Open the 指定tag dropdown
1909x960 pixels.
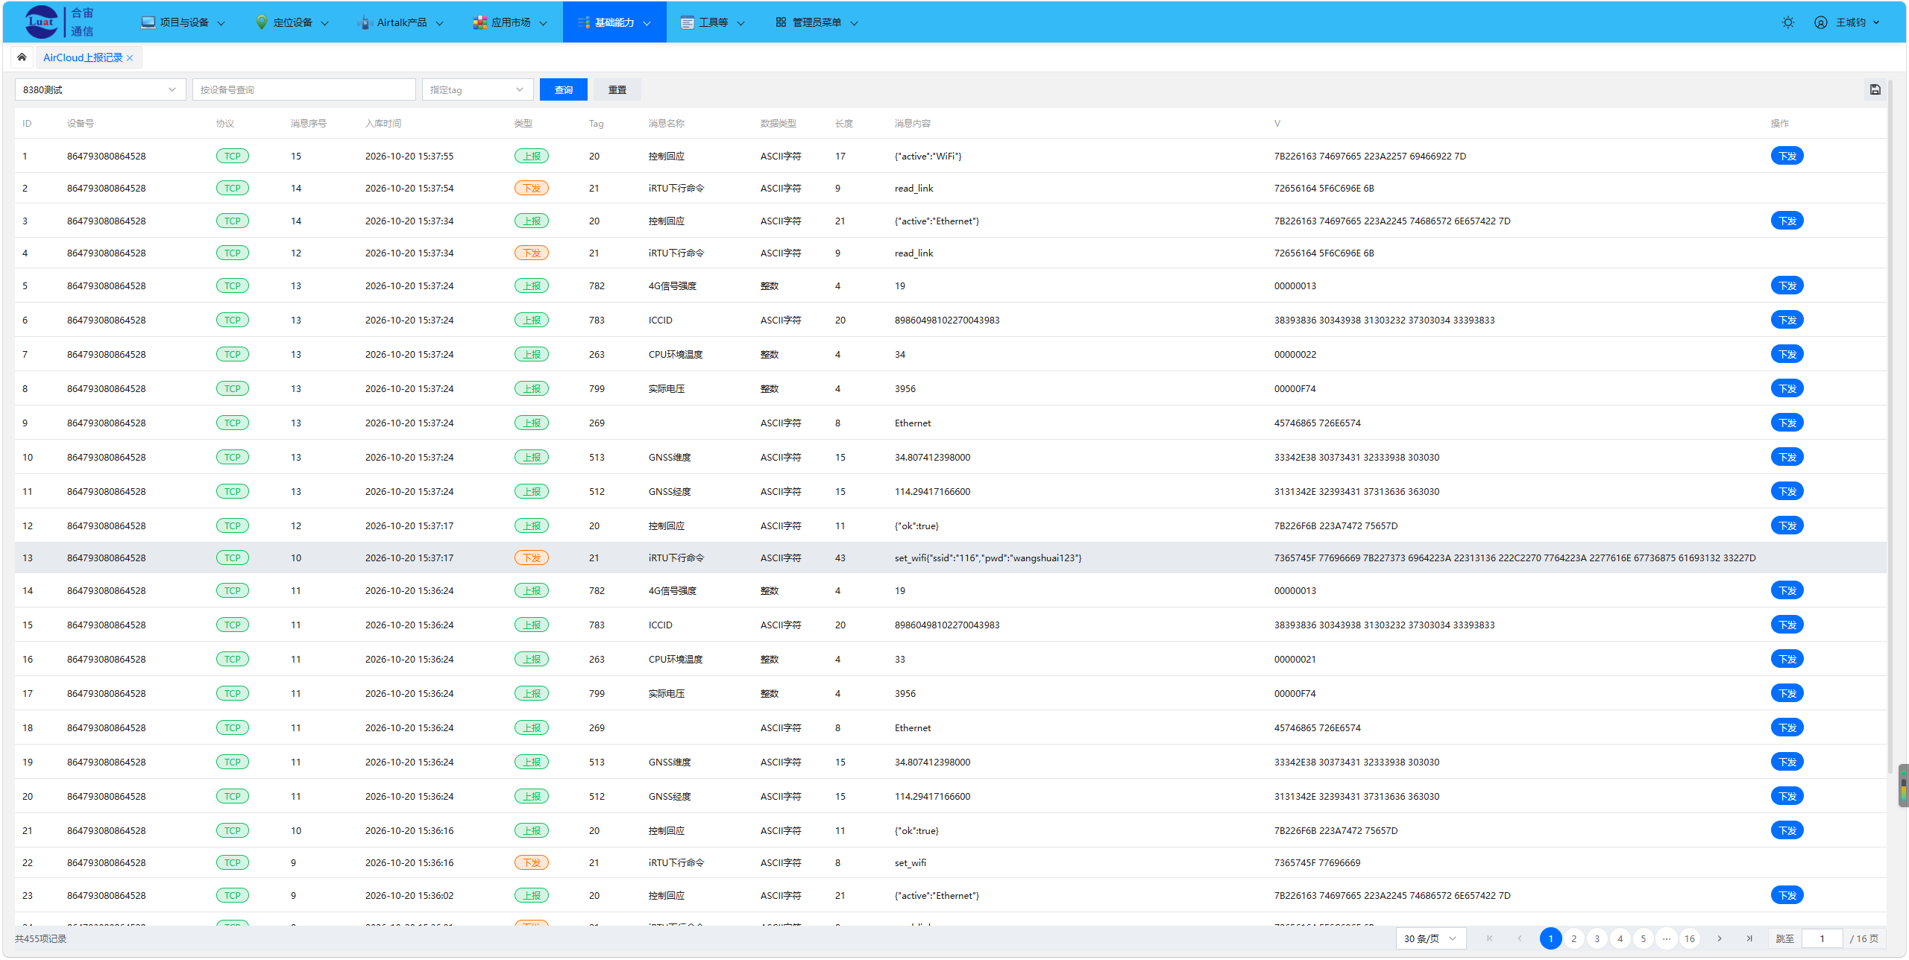[477, 89]
